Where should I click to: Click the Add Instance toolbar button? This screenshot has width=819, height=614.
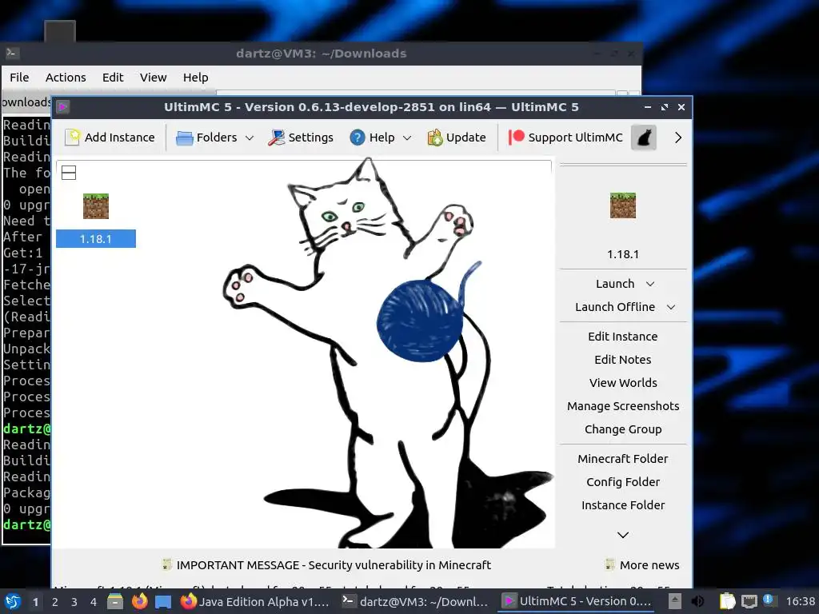(110, 138)
